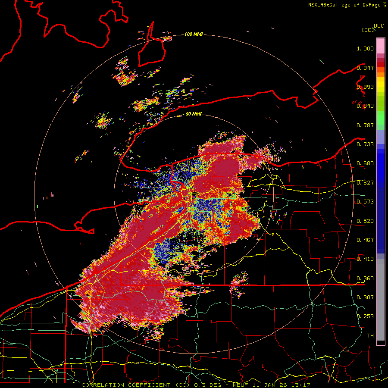Click the 0.413 legend value

click(x=365, y=259)
